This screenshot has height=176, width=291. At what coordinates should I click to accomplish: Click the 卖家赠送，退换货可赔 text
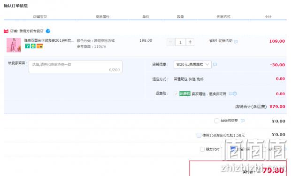tap(209, 94)
